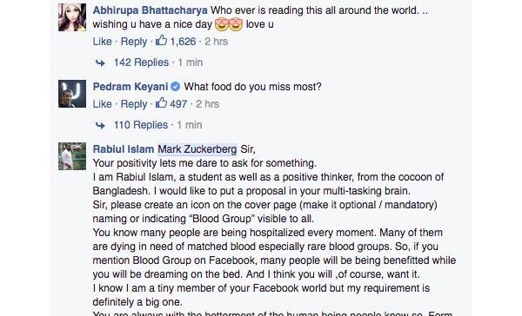Click reply arrow icon beside 142 Replies

tap(100, 63)
